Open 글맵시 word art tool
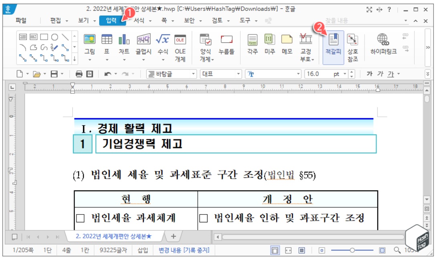The width and height of the screenshot is (435, 258). 143,39
